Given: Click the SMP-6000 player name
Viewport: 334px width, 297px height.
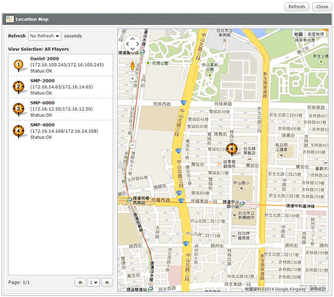Looking at the screenshot, I should tap(42, 103).
